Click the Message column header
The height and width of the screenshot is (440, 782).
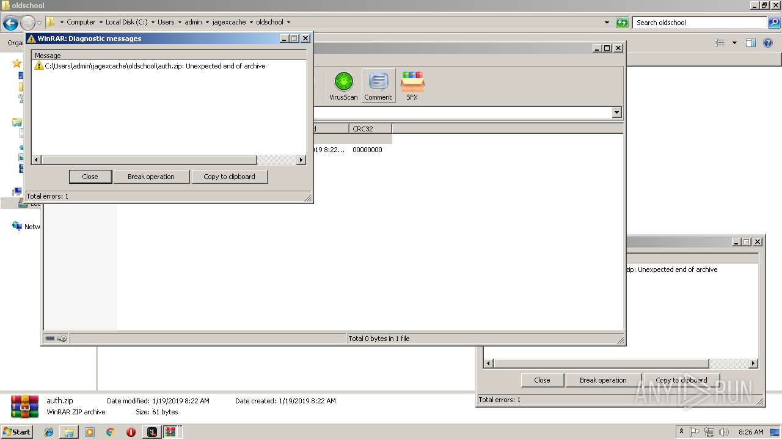coord(169,56)
